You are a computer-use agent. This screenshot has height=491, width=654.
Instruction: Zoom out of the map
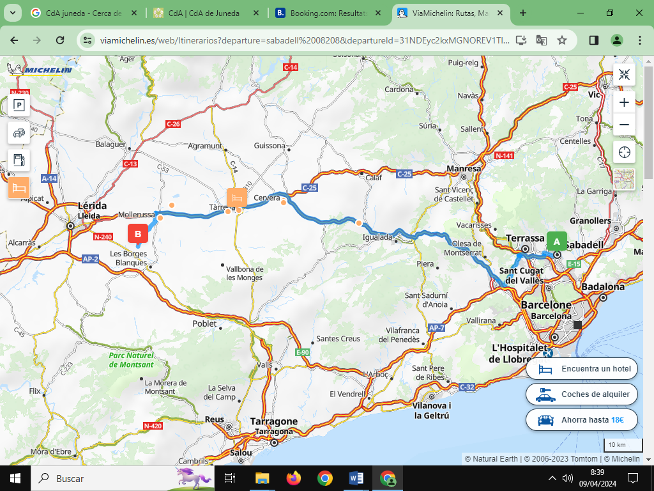click(x=624, y=125)
